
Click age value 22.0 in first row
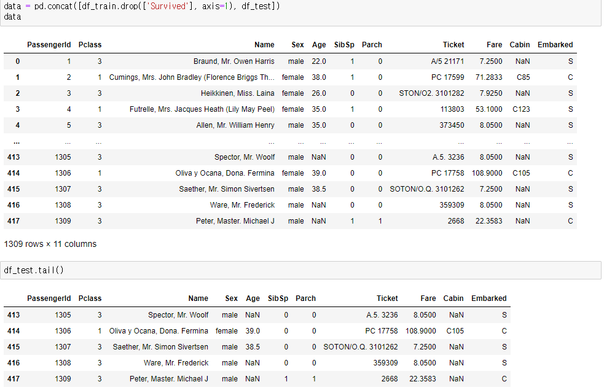319,61
